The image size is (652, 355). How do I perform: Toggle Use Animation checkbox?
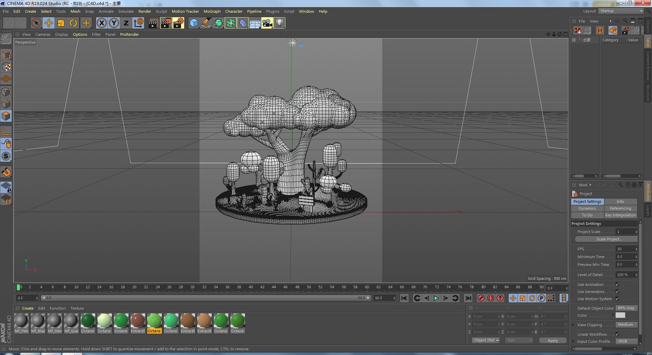617,285
